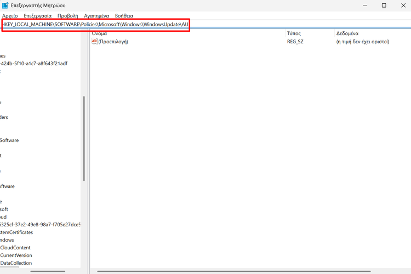Select the DataCollection key in the tree

click(x=16, y=263)
